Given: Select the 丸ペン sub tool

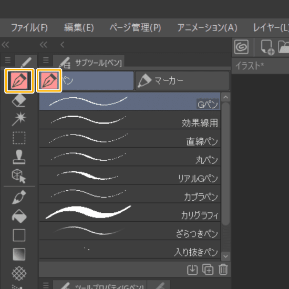Looking at the screenshot, I should pos(130,157).
